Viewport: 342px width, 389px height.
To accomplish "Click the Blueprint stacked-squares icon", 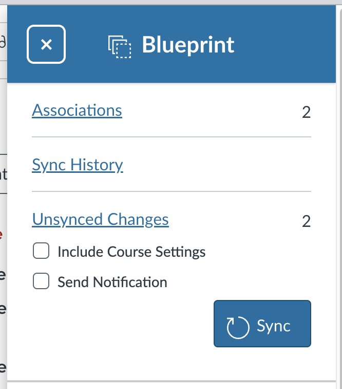I will tap(120, 47).
